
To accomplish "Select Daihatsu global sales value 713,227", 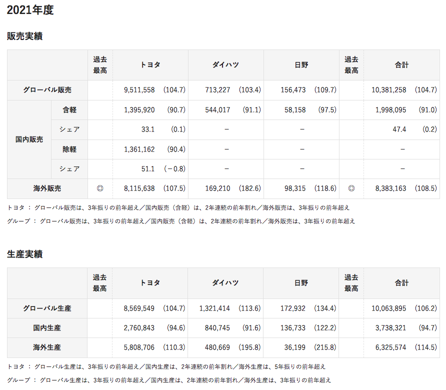I will point(217,90).
